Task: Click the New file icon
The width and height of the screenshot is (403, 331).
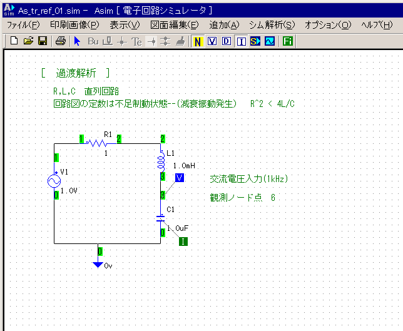Action: (14, 41)
